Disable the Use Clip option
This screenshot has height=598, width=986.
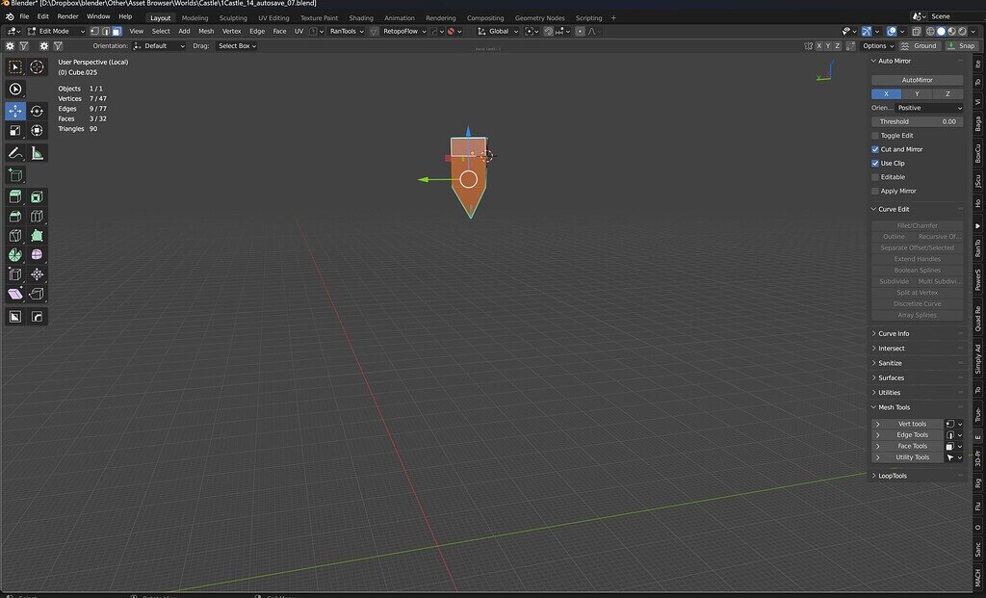click(873, 163)
